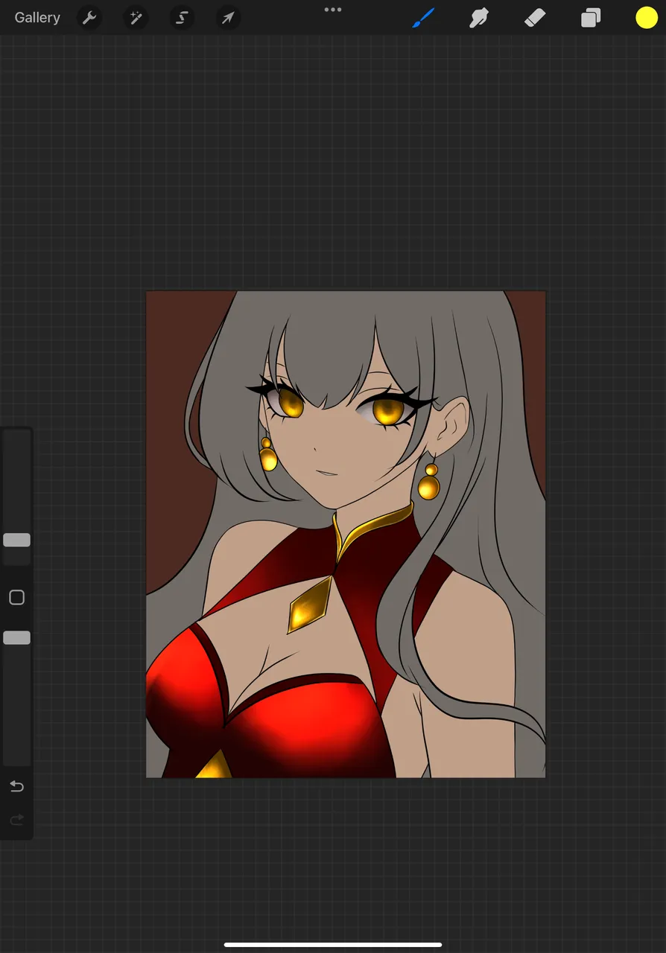Activate the Selection S-shaped tool
666x953 pixels.
pos(182,18)
